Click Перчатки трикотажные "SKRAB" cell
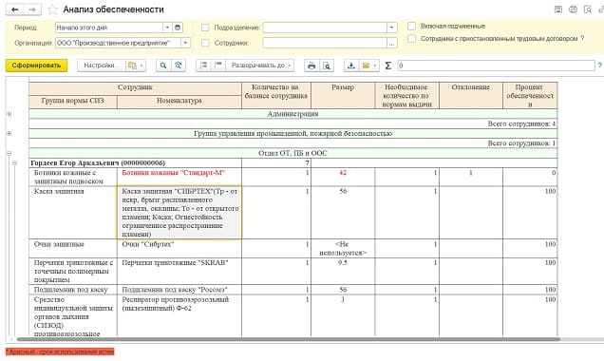 (179, 272)
